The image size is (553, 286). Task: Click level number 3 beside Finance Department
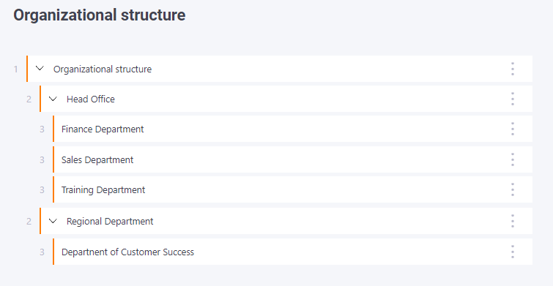pos(42,129)
